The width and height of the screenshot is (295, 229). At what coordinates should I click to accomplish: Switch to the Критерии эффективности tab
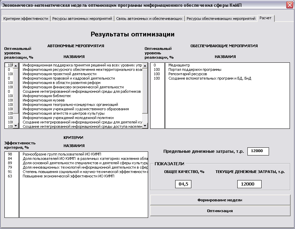[x=26, y=19]
